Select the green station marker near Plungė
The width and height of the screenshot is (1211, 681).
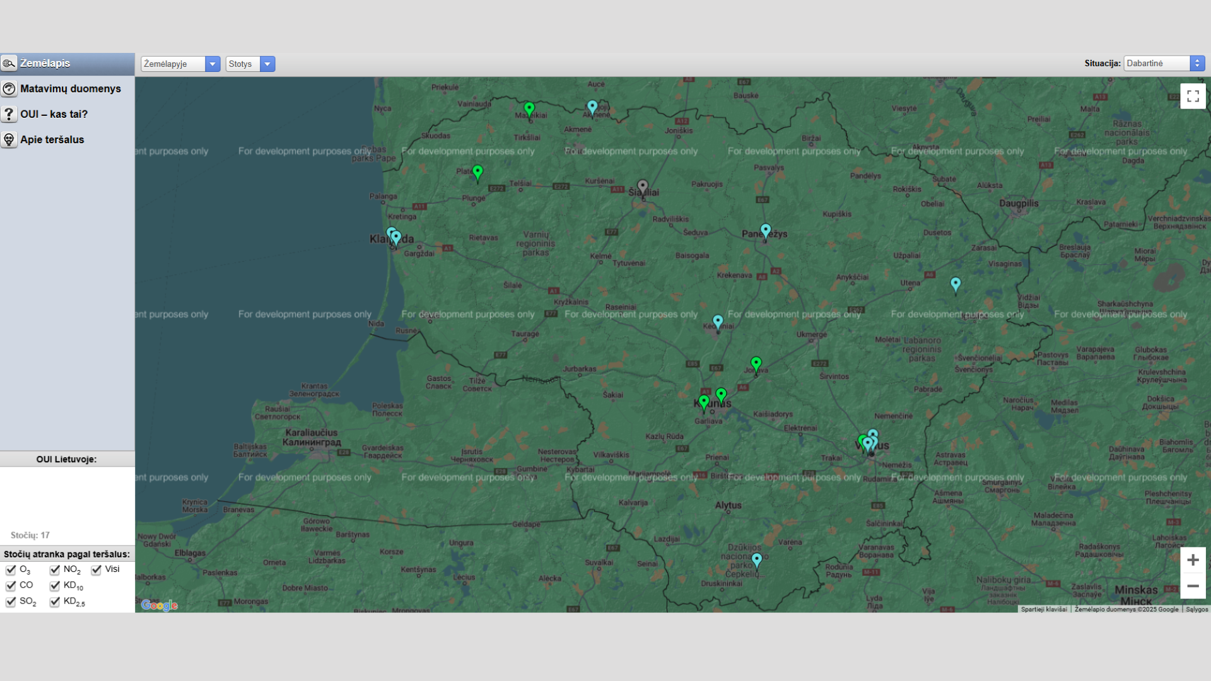tap(477, 173)
